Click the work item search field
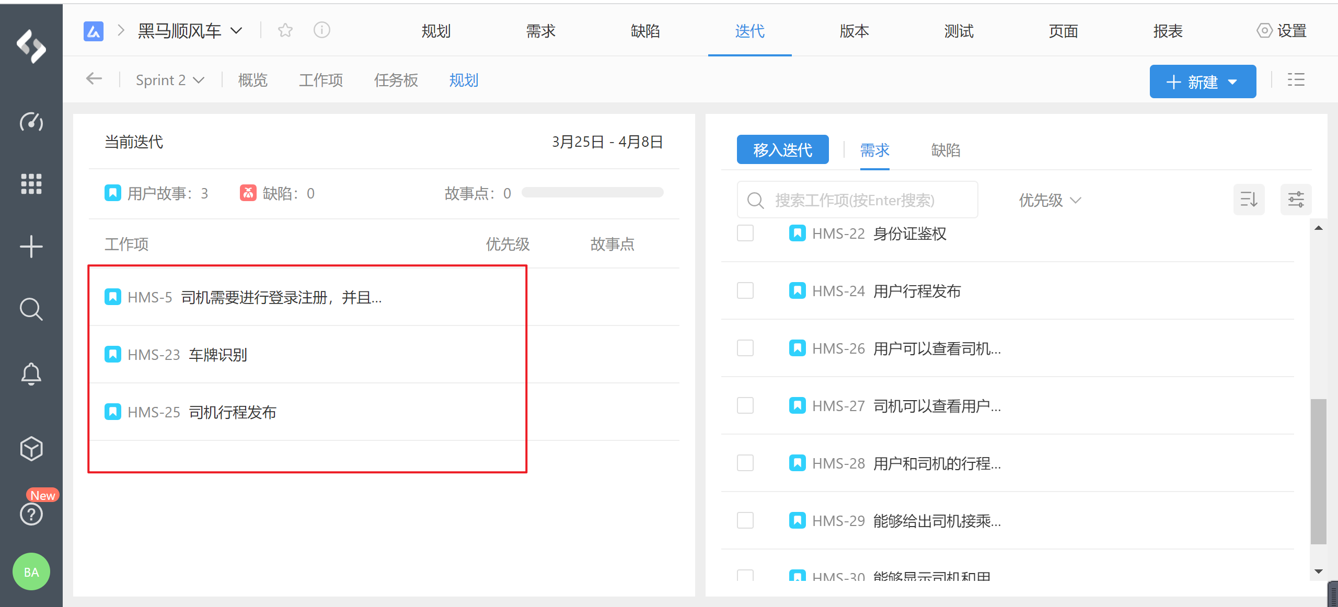Viewport: 1338px width, 607px height. click(857, 200)
